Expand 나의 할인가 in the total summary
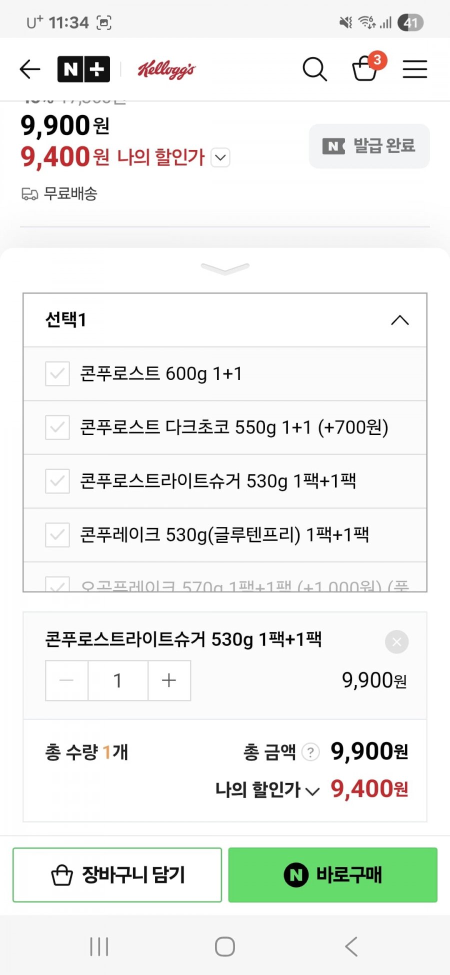Viewport: 450px width, 975px height. (312, 790)
